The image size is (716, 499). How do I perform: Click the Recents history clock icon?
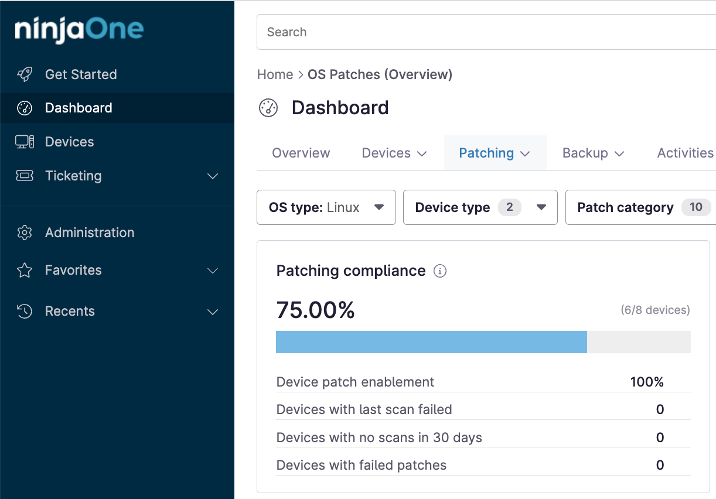tap(25, 311)
